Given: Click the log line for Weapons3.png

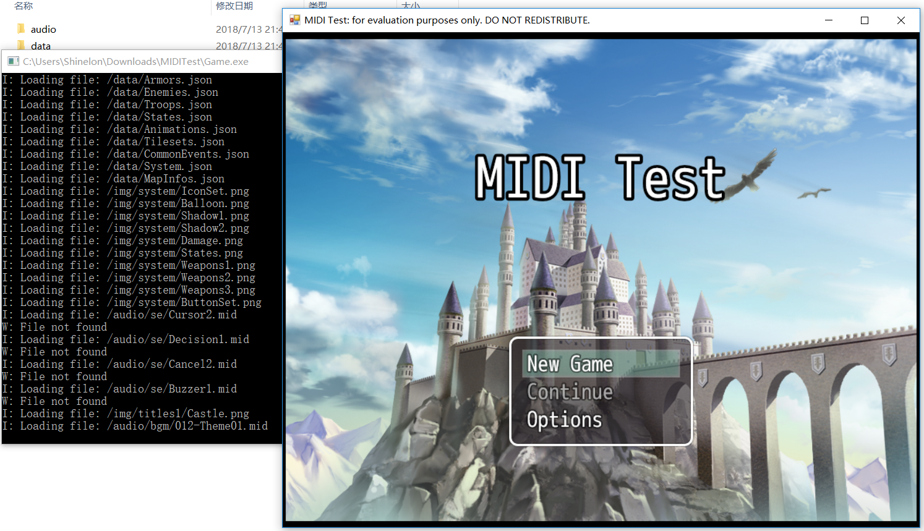Looking at the screenshot, I should [x=129, y=290].
